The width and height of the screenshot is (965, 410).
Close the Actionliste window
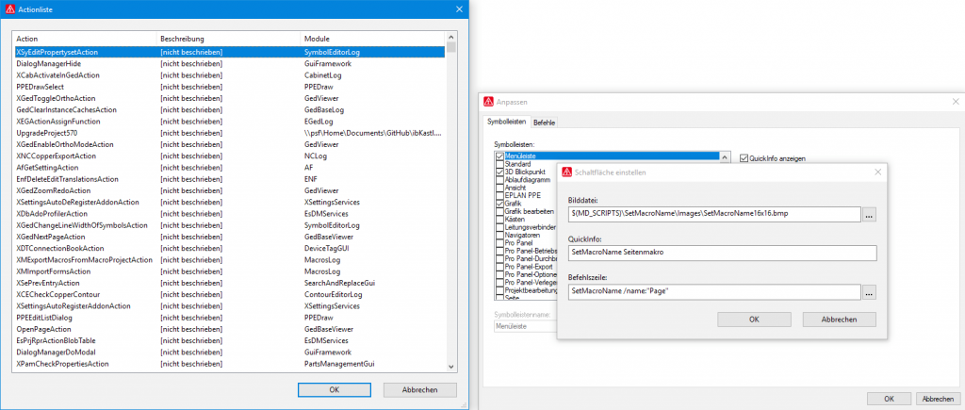pyautogui.click(x=459, y=9)
